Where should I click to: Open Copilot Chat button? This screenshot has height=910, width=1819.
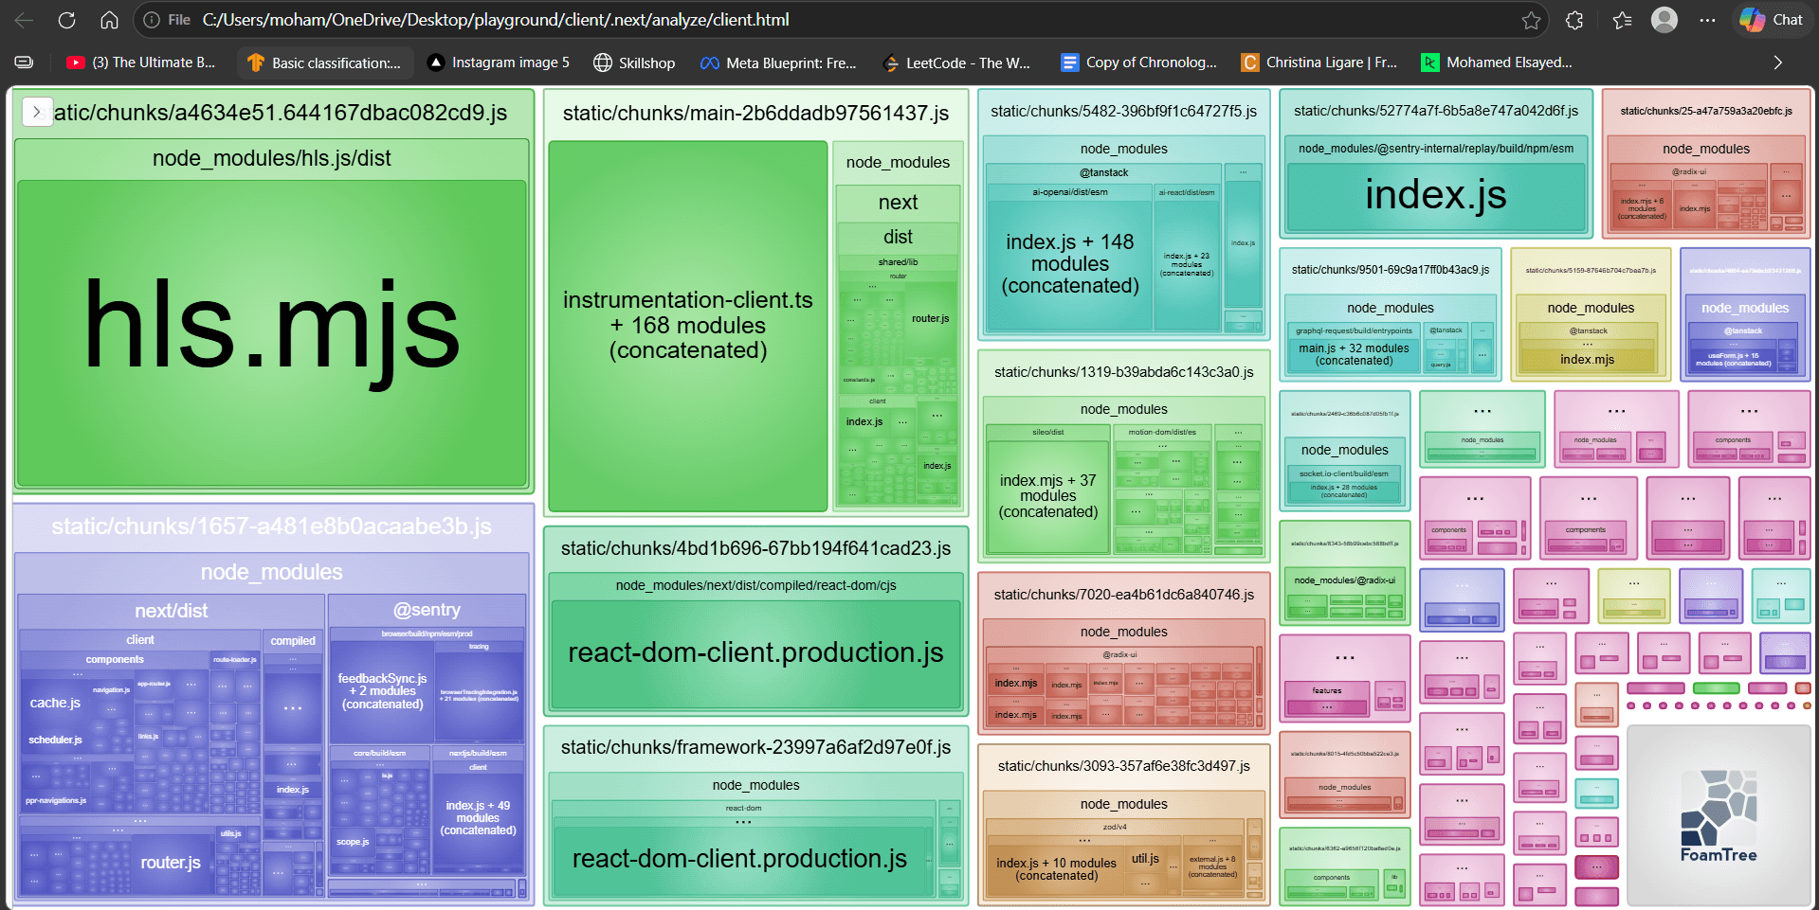click(1772, 20)
